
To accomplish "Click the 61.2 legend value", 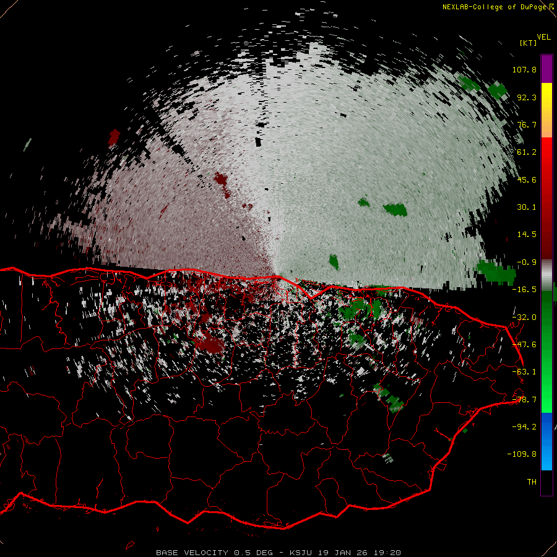I will tap(527, 152).
